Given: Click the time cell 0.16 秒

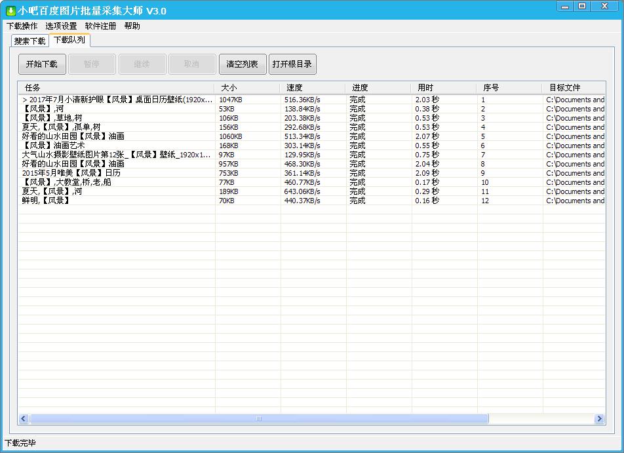Looking at the screenshot, I should (x=427, y=200).
